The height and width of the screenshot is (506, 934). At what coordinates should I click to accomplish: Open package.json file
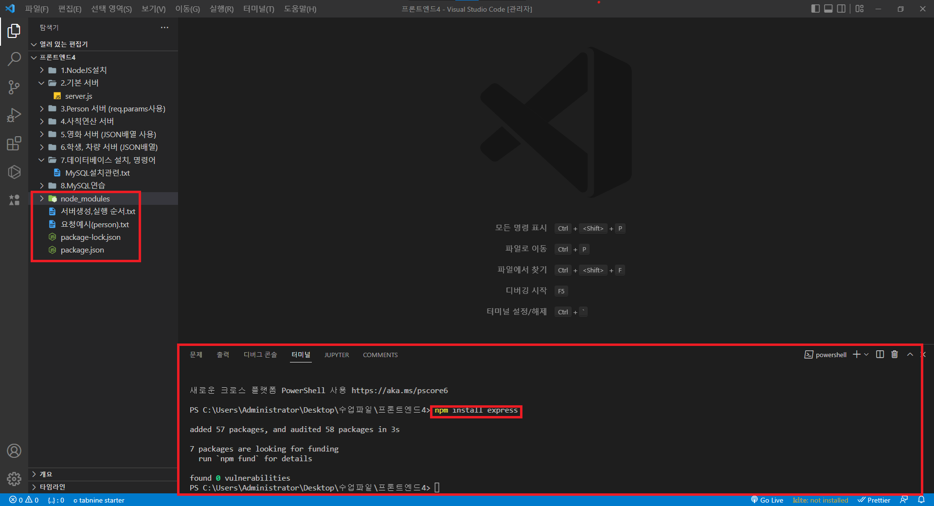pyautogui.click(x=103, y=250)
